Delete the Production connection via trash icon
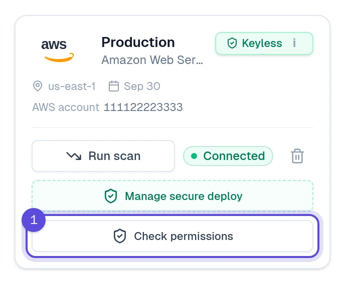This screenshot has width=345, height=284. pyautogui.click(x=297, y=156)
